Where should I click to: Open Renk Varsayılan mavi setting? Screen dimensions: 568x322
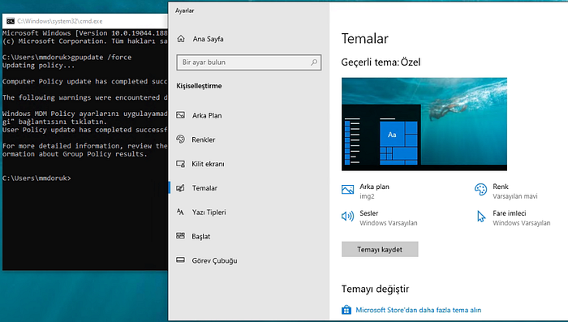click(x=506, y=191)
